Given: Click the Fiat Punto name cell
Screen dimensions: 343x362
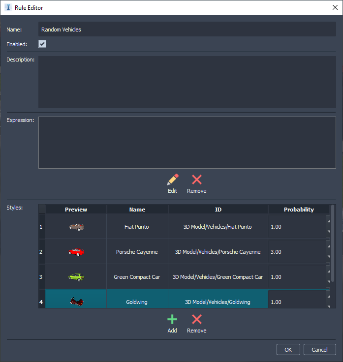Looking at the screenshot, I should [137, 226].
